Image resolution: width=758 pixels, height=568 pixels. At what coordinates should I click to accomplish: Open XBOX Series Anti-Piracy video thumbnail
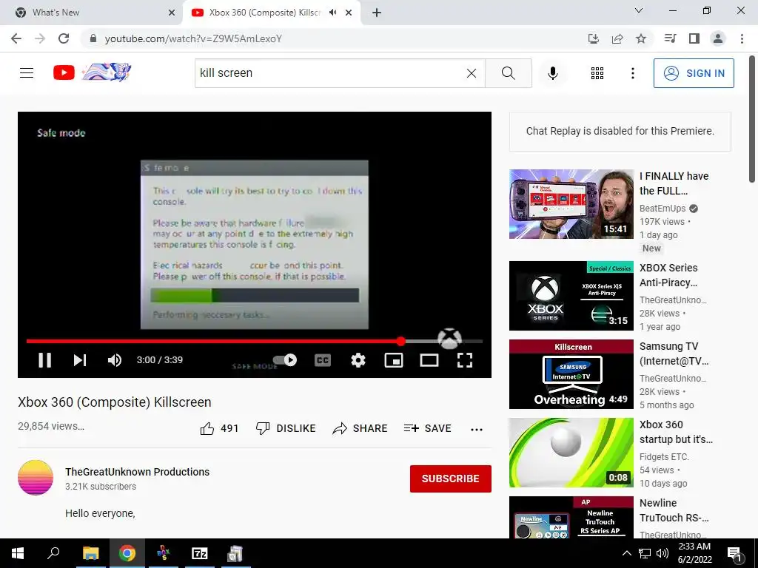(x=571, y=296)
